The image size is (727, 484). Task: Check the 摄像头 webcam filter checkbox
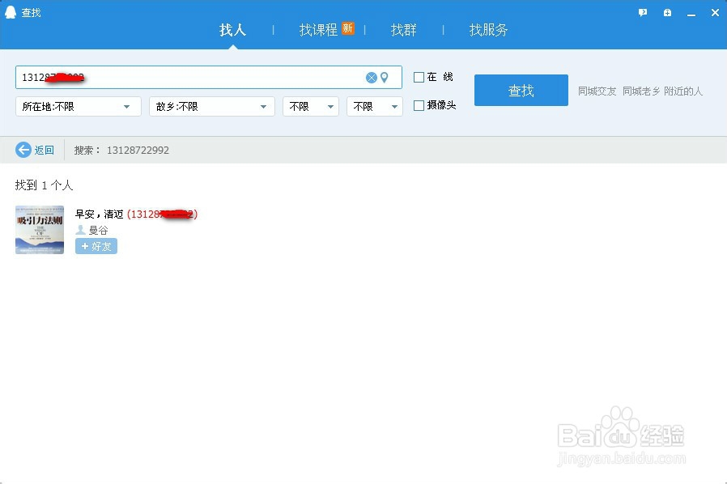click(419, 104)
